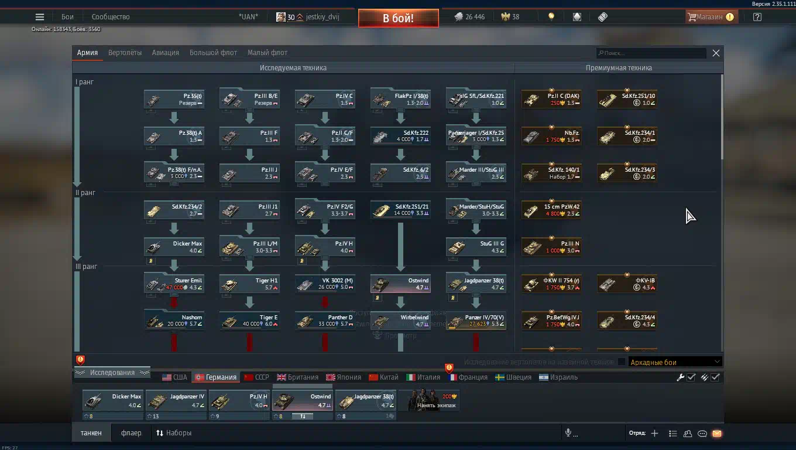Expand the Pz.38(t) F/n.A. vehicle group

click(x=174, y=173)
